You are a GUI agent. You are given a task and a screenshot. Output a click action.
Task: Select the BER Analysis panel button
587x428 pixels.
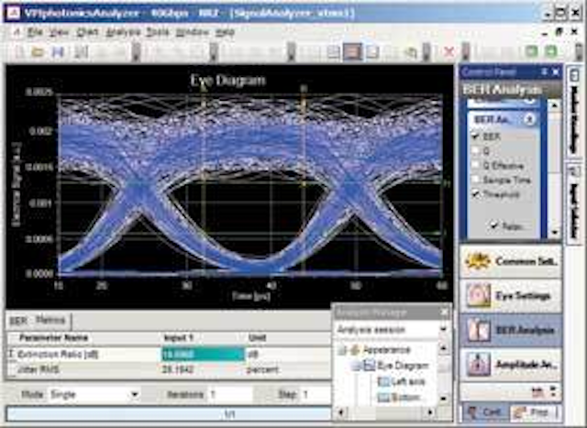point(511,330)
